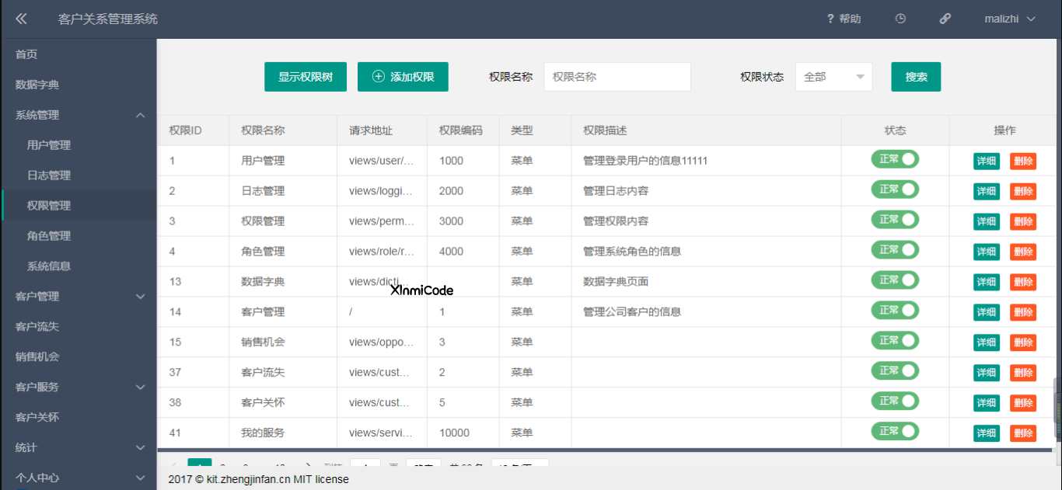Open 角色管理 in the sidebar
This screenshot has height=490, width=1062.
click(x=49, y=236)
